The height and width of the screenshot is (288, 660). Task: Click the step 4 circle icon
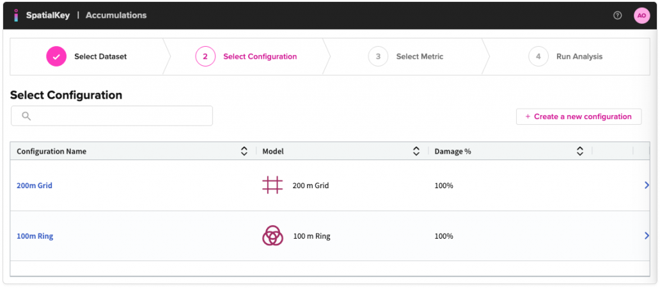pos(538,56)
